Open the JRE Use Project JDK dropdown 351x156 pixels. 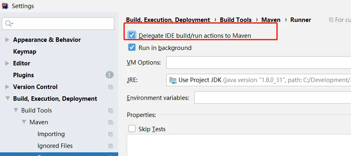click(x=258, y=80)
